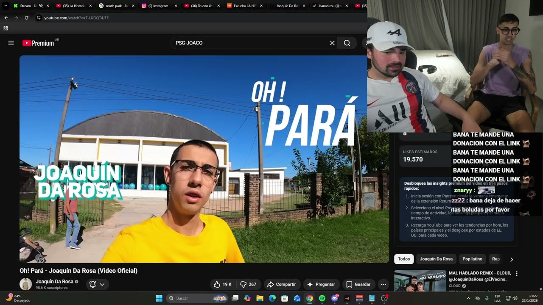Switch to the Escucha LA HIS SoundCloud tab
The width and height of the screenshot is (543, 305).
(244, 6)
